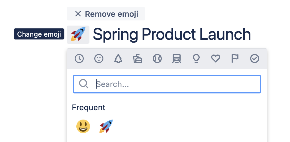Click the Change emoji tooltip label
290x142 pixels.
(39, 34)
